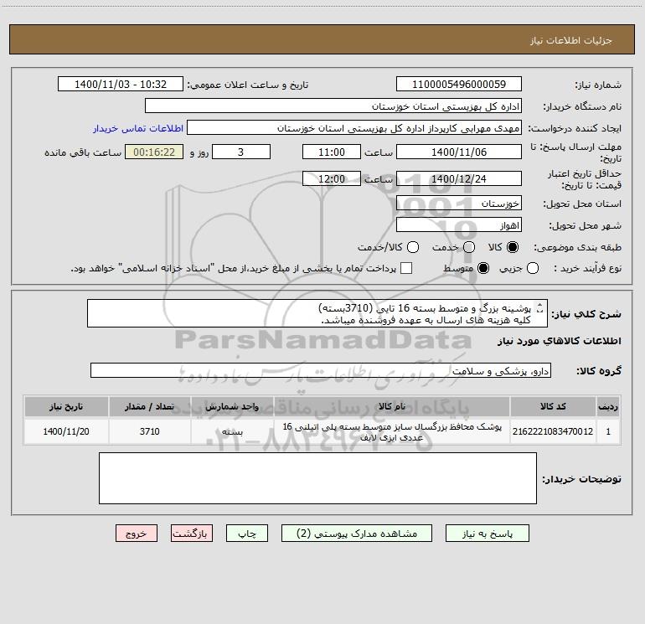This screenshot has width=645, height=624.
Task: Select the خدمت radio button
Action: click(x=469, y=247)
